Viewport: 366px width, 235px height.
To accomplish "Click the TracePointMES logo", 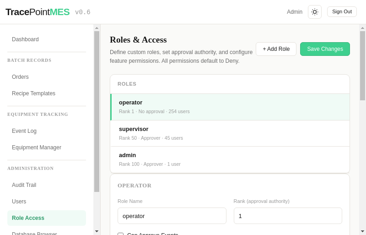I will point(38,12).
